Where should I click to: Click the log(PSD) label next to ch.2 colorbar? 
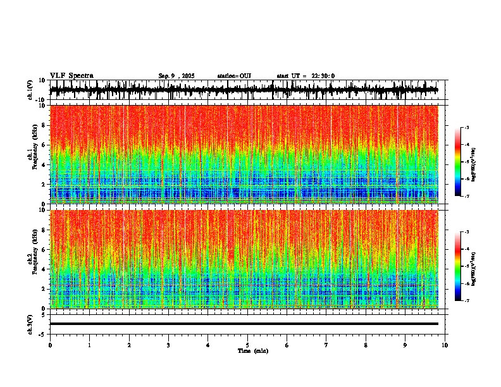click(x=474, y=269)
